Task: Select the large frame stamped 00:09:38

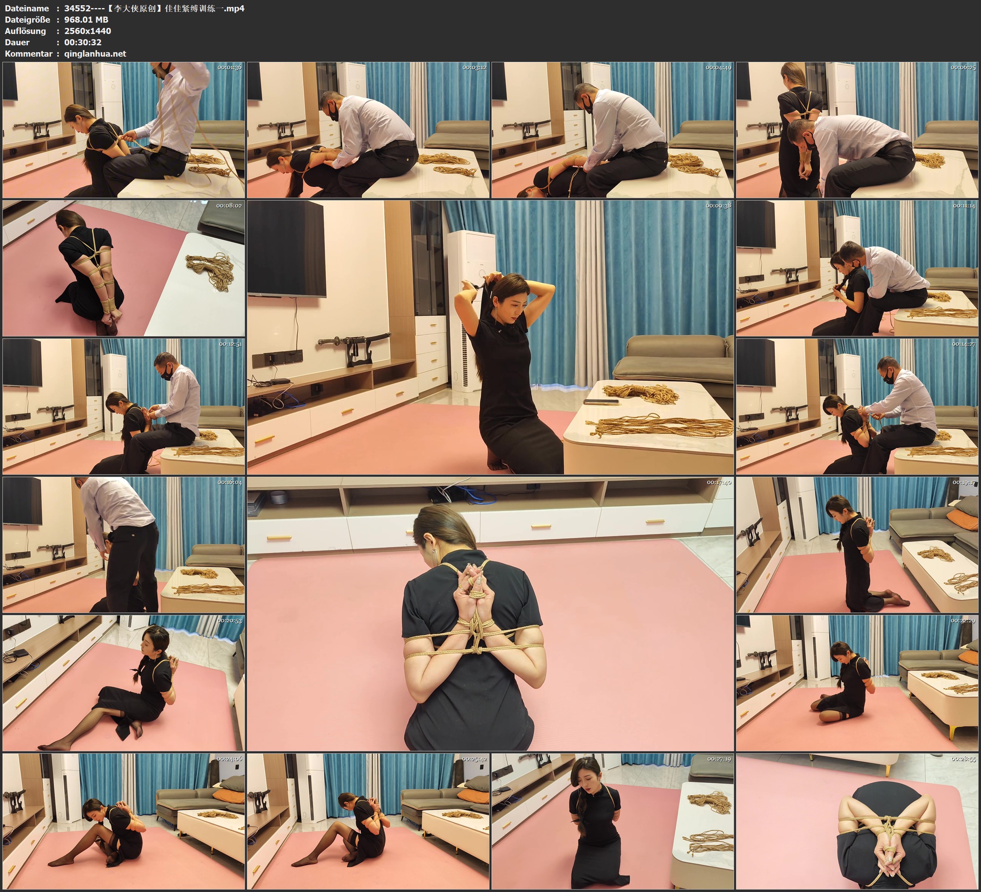Action: (x=490, y=337)
